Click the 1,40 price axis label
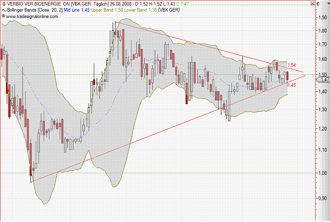This screenshot has height=222, width=330. coord(322,91)
